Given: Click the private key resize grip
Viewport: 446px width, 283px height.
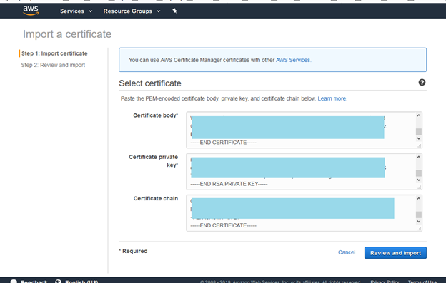Looking at the screenshot, I should click(420, 187).
